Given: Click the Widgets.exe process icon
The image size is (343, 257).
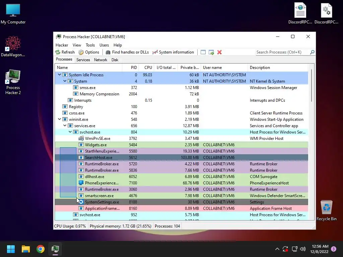Looking at the screenshot, I should pyautogui.click(x=81, y=145).
